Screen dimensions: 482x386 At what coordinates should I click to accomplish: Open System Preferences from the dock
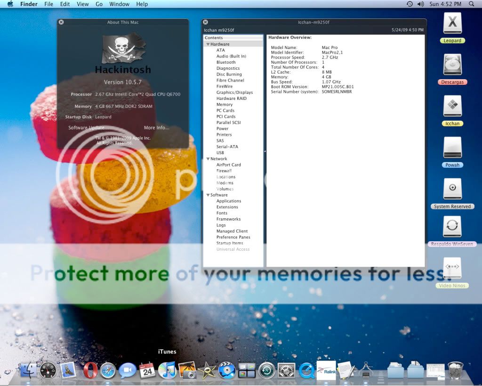click(x=286, y=370)
